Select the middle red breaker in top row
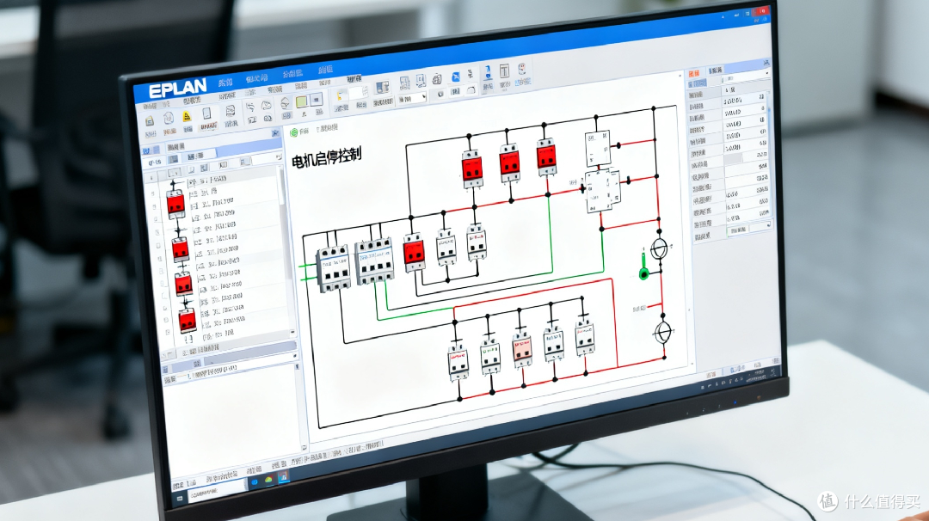The height and width of the screenshot is (521, 929). 509,163
